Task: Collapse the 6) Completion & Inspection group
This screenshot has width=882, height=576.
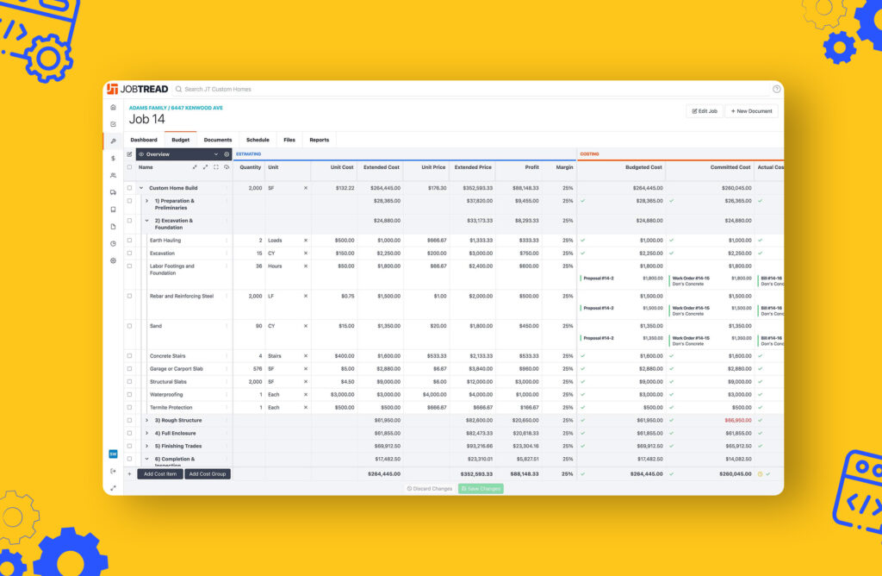Action: click(x=146, y=459)
